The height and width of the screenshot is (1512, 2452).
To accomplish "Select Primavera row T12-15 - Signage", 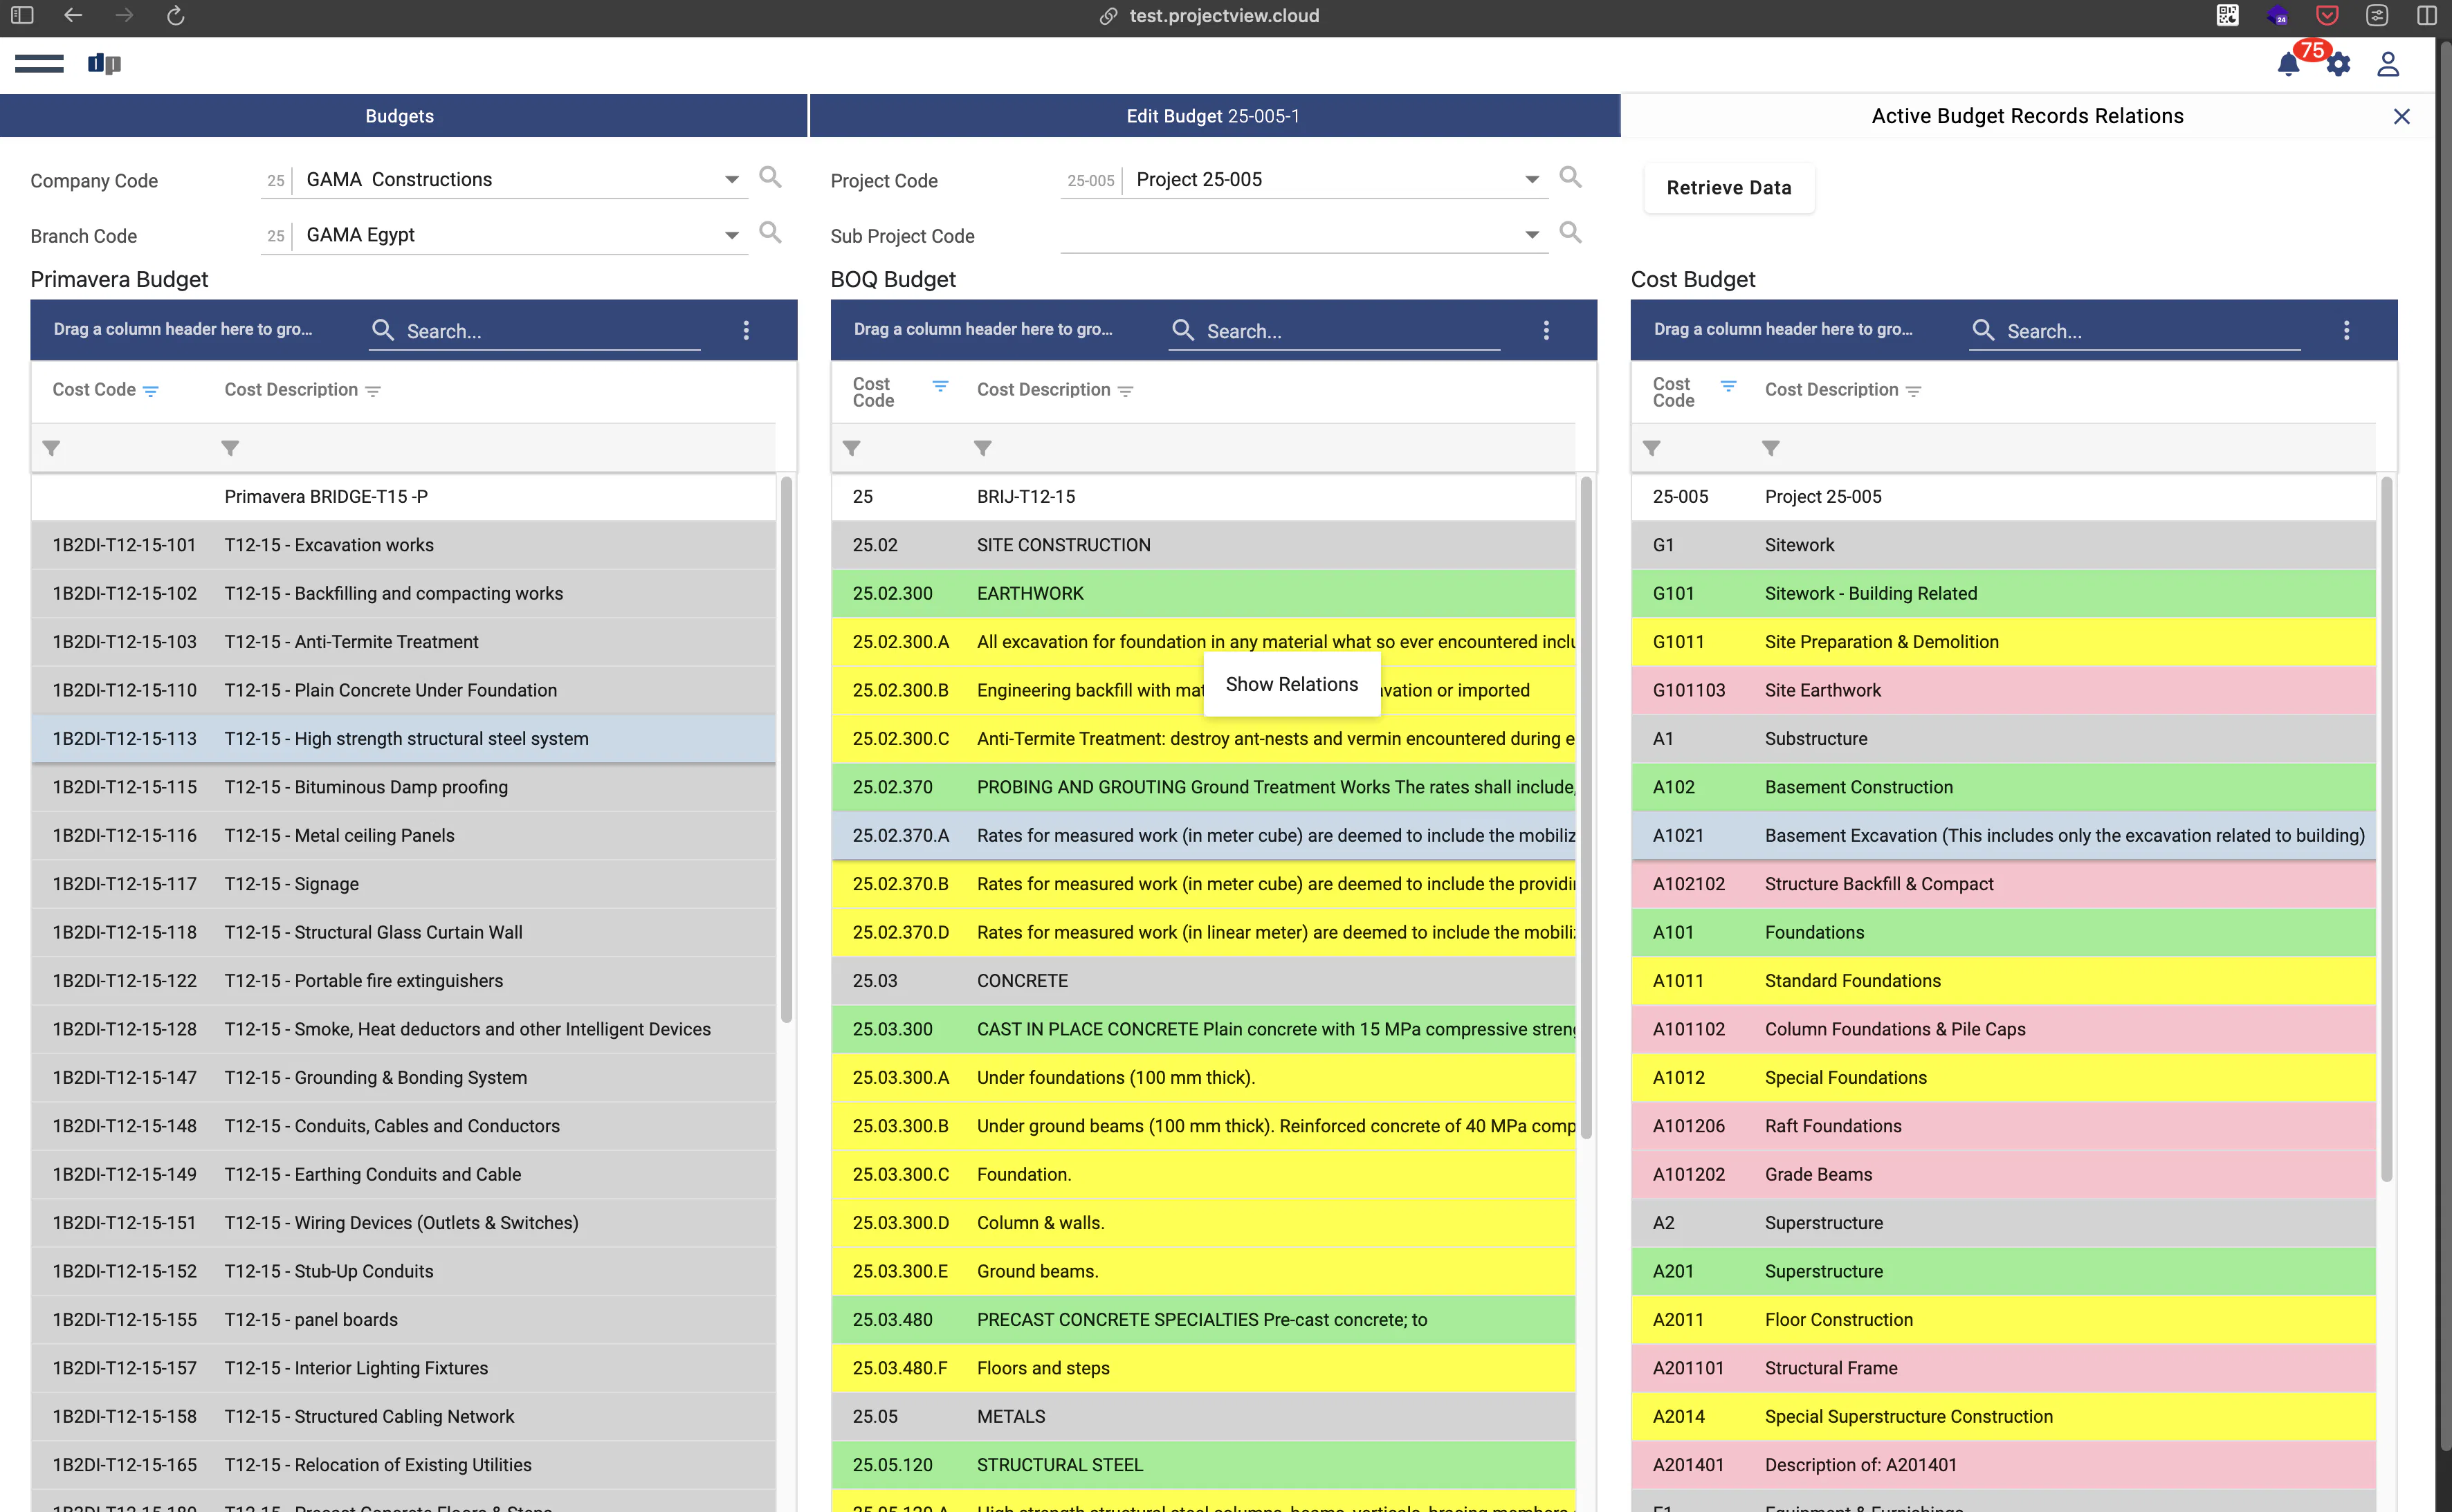I will [403, 884].
